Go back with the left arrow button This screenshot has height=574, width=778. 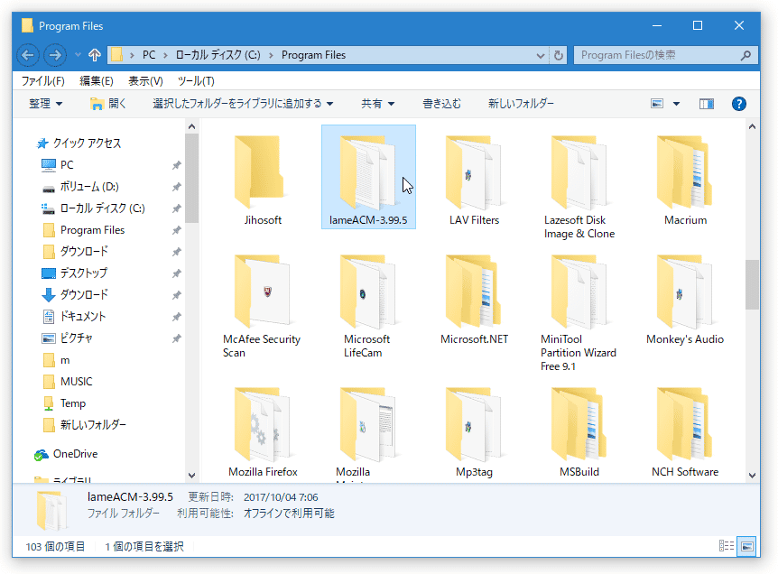pyautogui.click(x=28, y=55)
